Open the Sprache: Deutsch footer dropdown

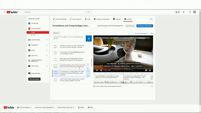pyautogui.click(x=24, y=107)
